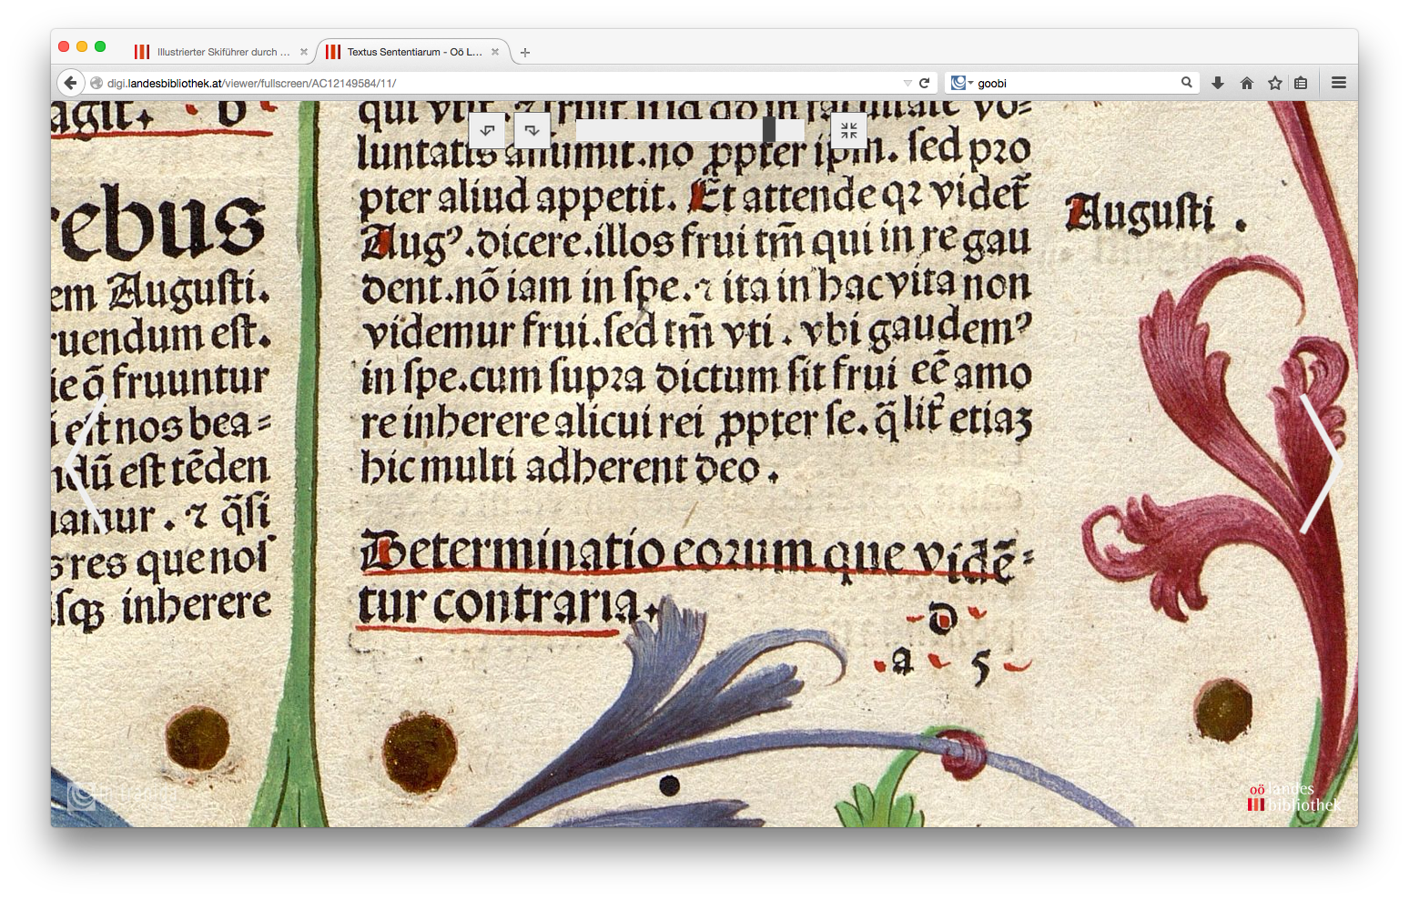Image resolution: width=1409 pixels, height=900 pixels.
Task: Exit fullscreen viewer mode
Action: click(x=849, y=130)
